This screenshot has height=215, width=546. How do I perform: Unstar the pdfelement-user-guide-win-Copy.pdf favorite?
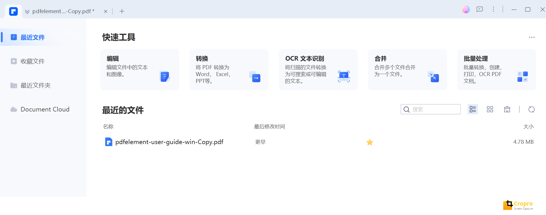[370, 142]
